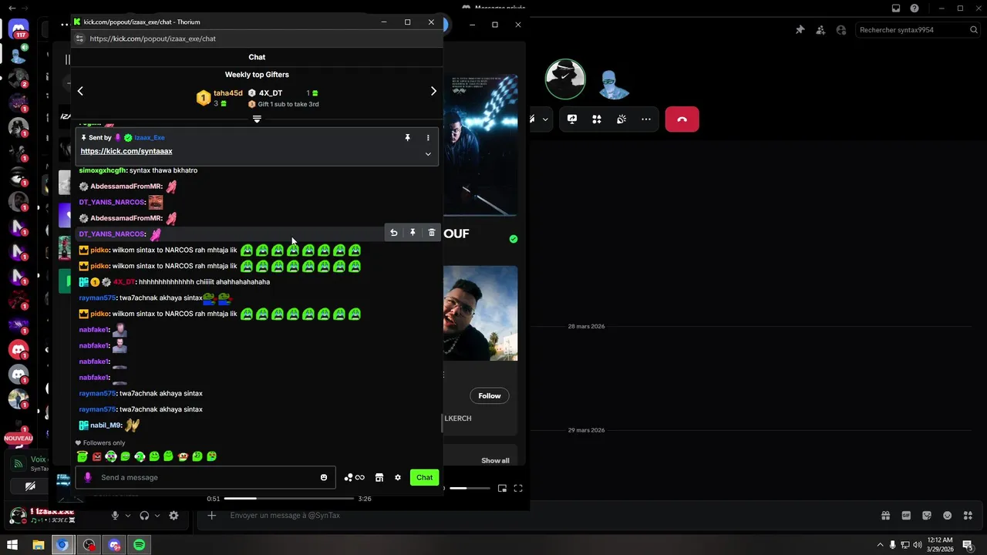
Task: Open camera options dropdown in Discord call
Action: click(546, 119)
